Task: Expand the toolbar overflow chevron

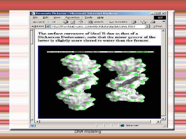Action: click(164, 21)
